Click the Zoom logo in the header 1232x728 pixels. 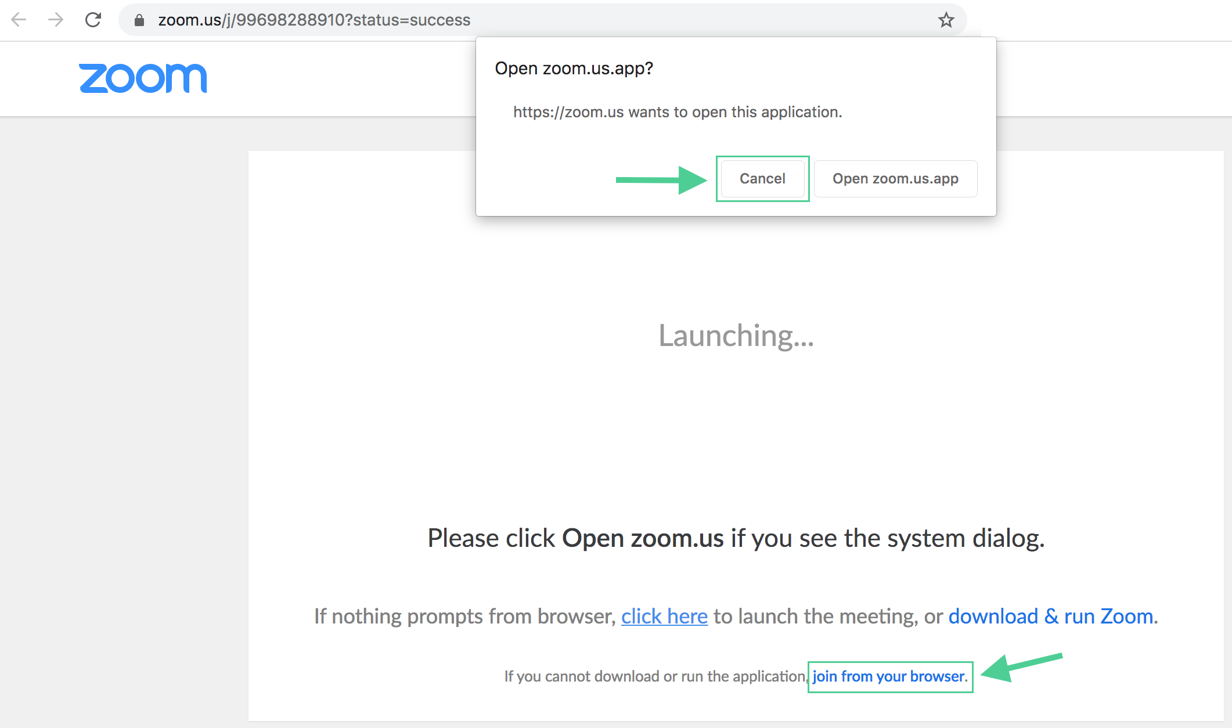143,78
